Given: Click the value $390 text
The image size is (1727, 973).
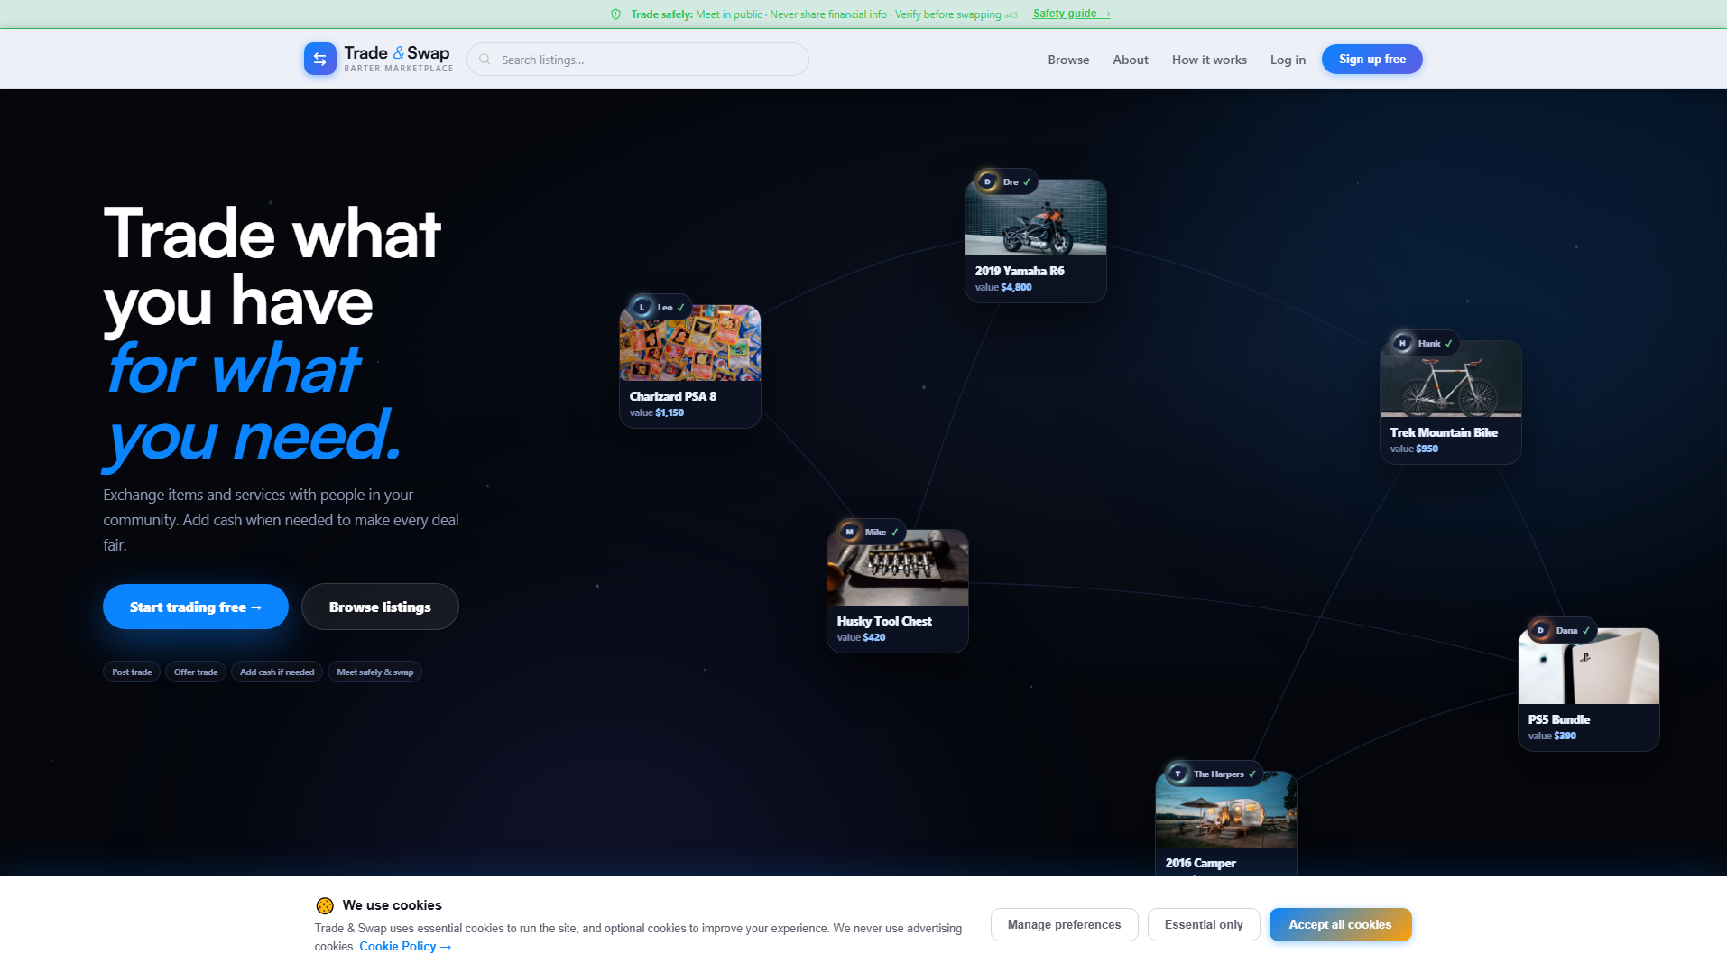Looking at the screenshot, I should click(1552, 736).
